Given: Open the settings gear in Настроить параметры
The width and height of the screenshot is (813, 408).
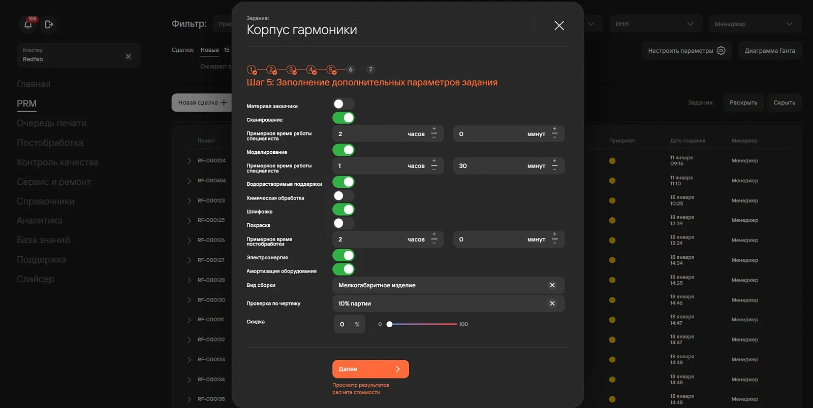Looking at the screenshot, I should pyautogui.click(x=721, y=51).
